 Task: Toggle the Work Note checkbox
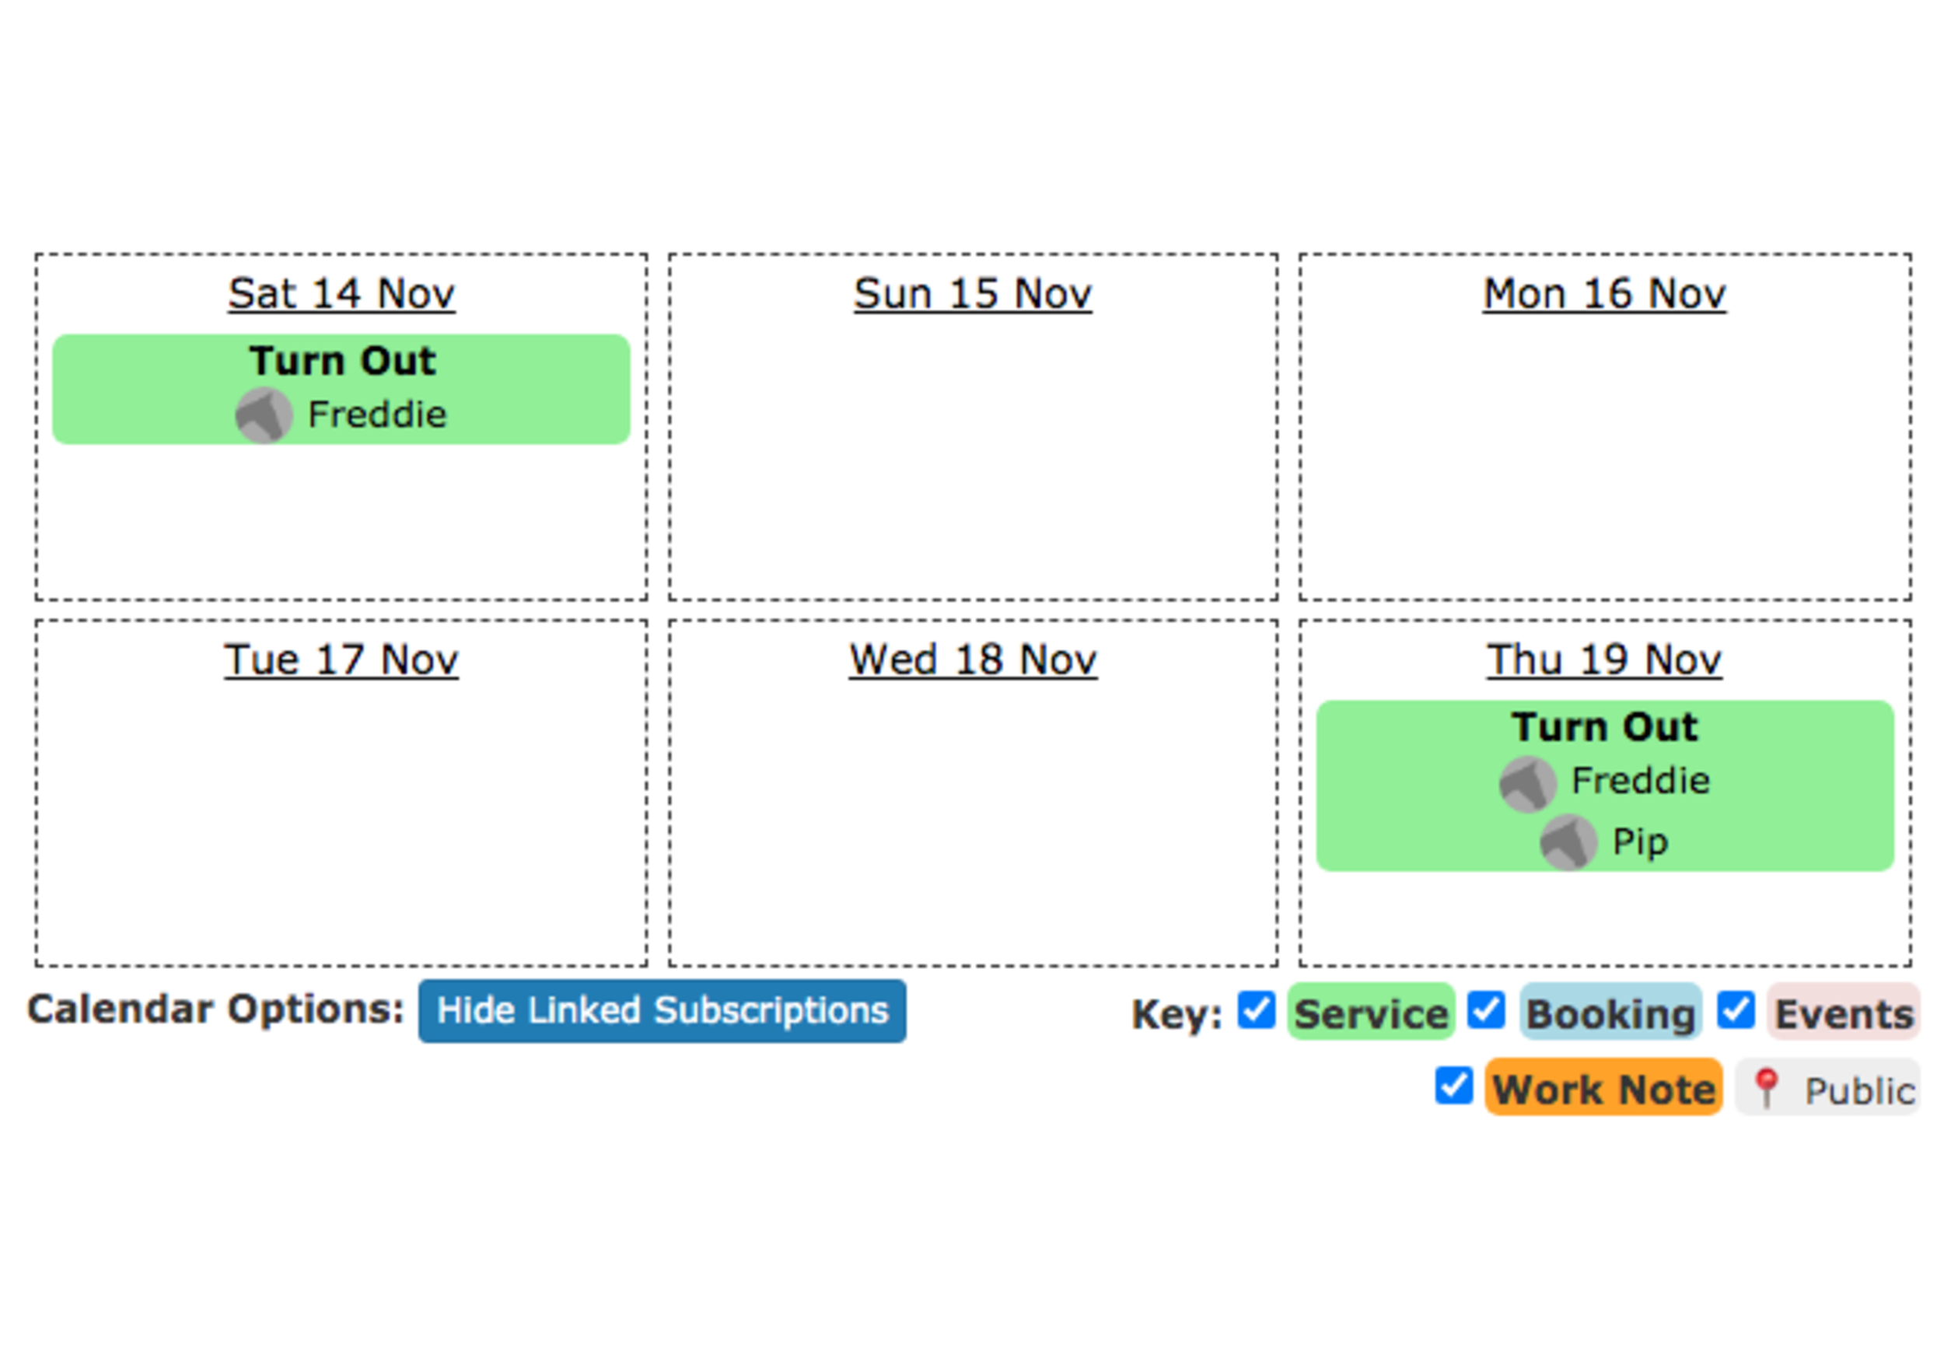[1454, 1086]
